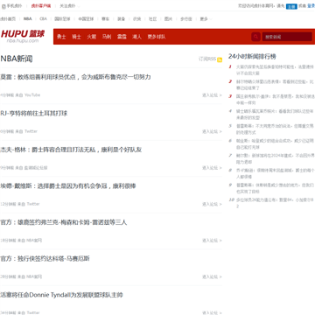Open ranked news item number 8
This screenshot has width=315, height=315.
pyautogui.click(x=275, y=173)
